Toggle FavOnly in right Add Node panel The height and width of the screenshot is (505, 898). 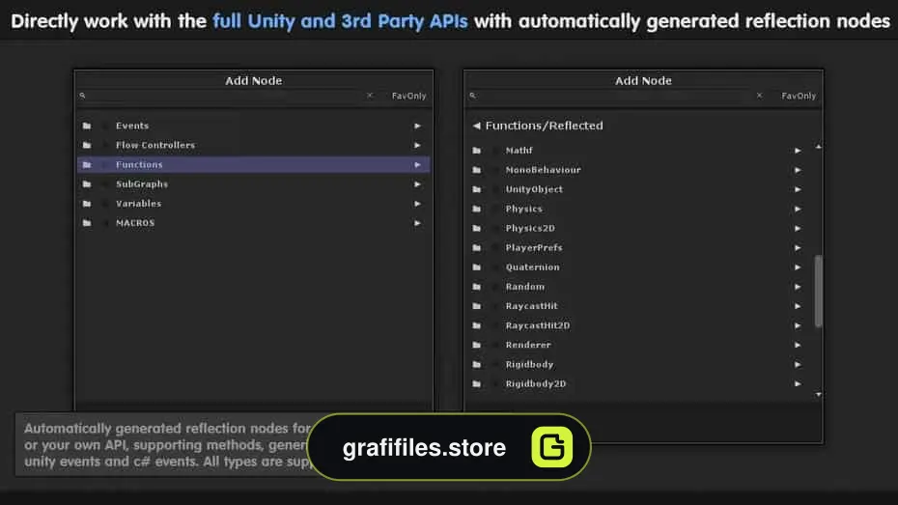point(799,97)
